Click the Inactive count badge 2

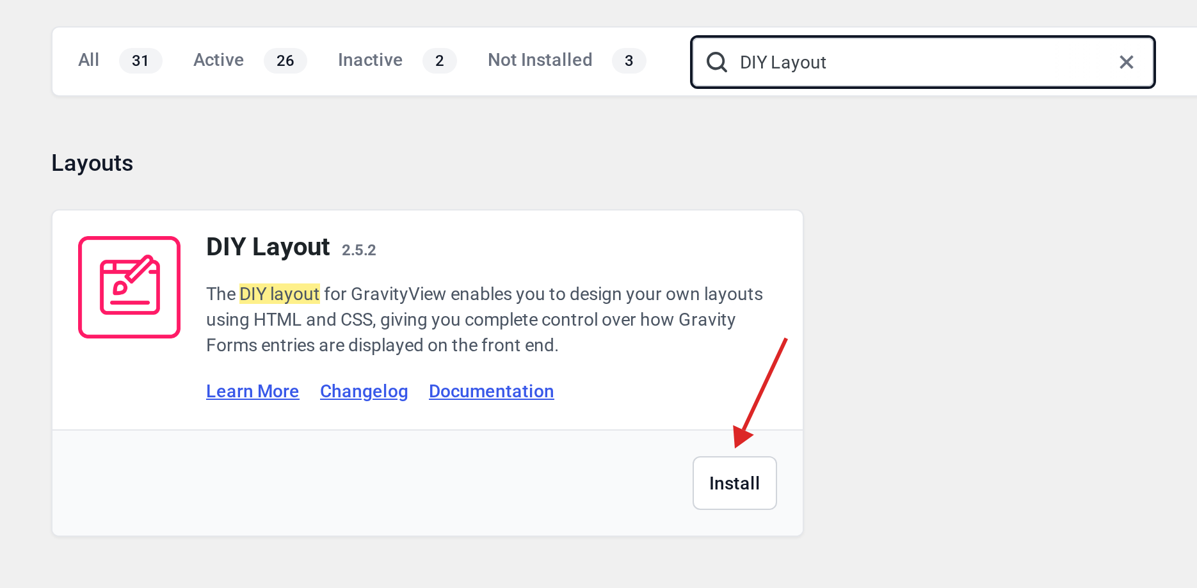[439, 61]
